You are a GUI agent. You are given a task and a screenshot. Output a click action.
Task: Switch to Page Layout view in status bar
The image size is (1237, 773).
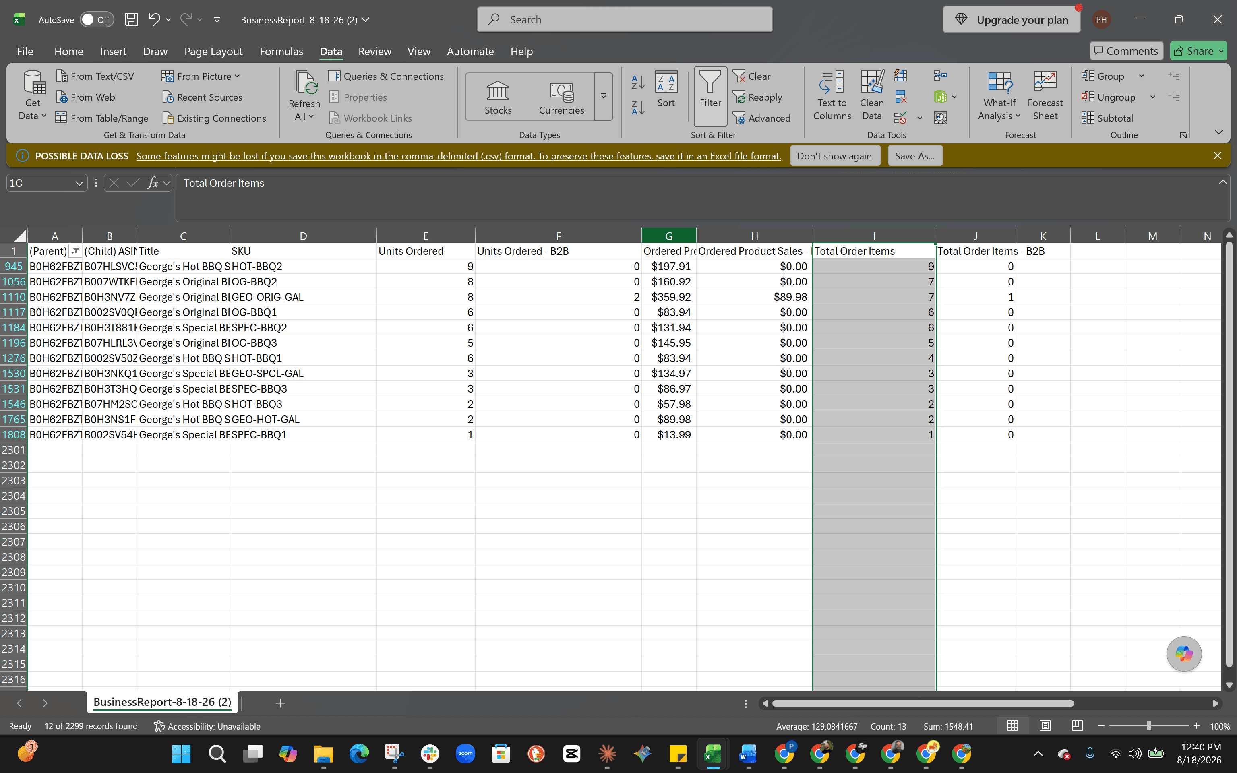1045,726
